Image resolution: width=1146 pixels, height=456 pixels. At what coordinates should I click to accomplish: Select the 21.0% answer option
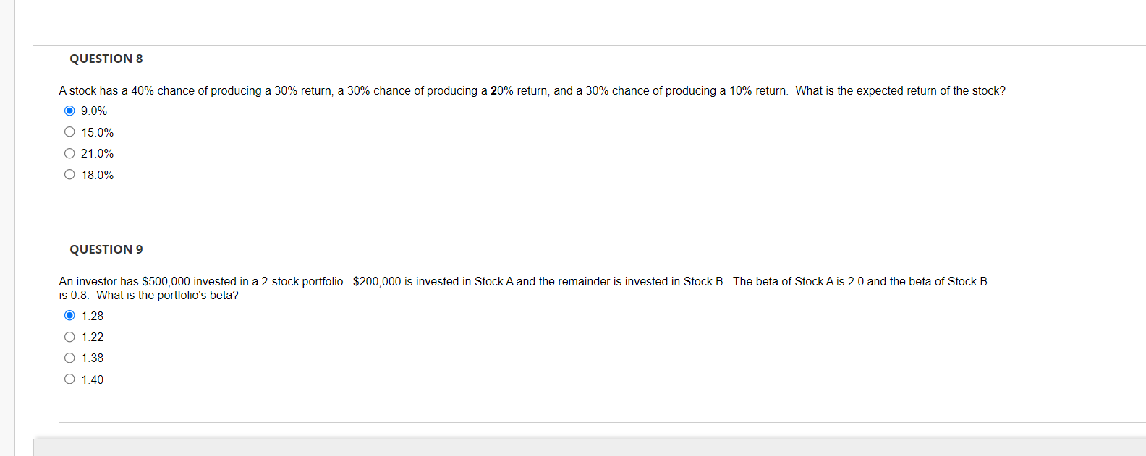(69, 152)
